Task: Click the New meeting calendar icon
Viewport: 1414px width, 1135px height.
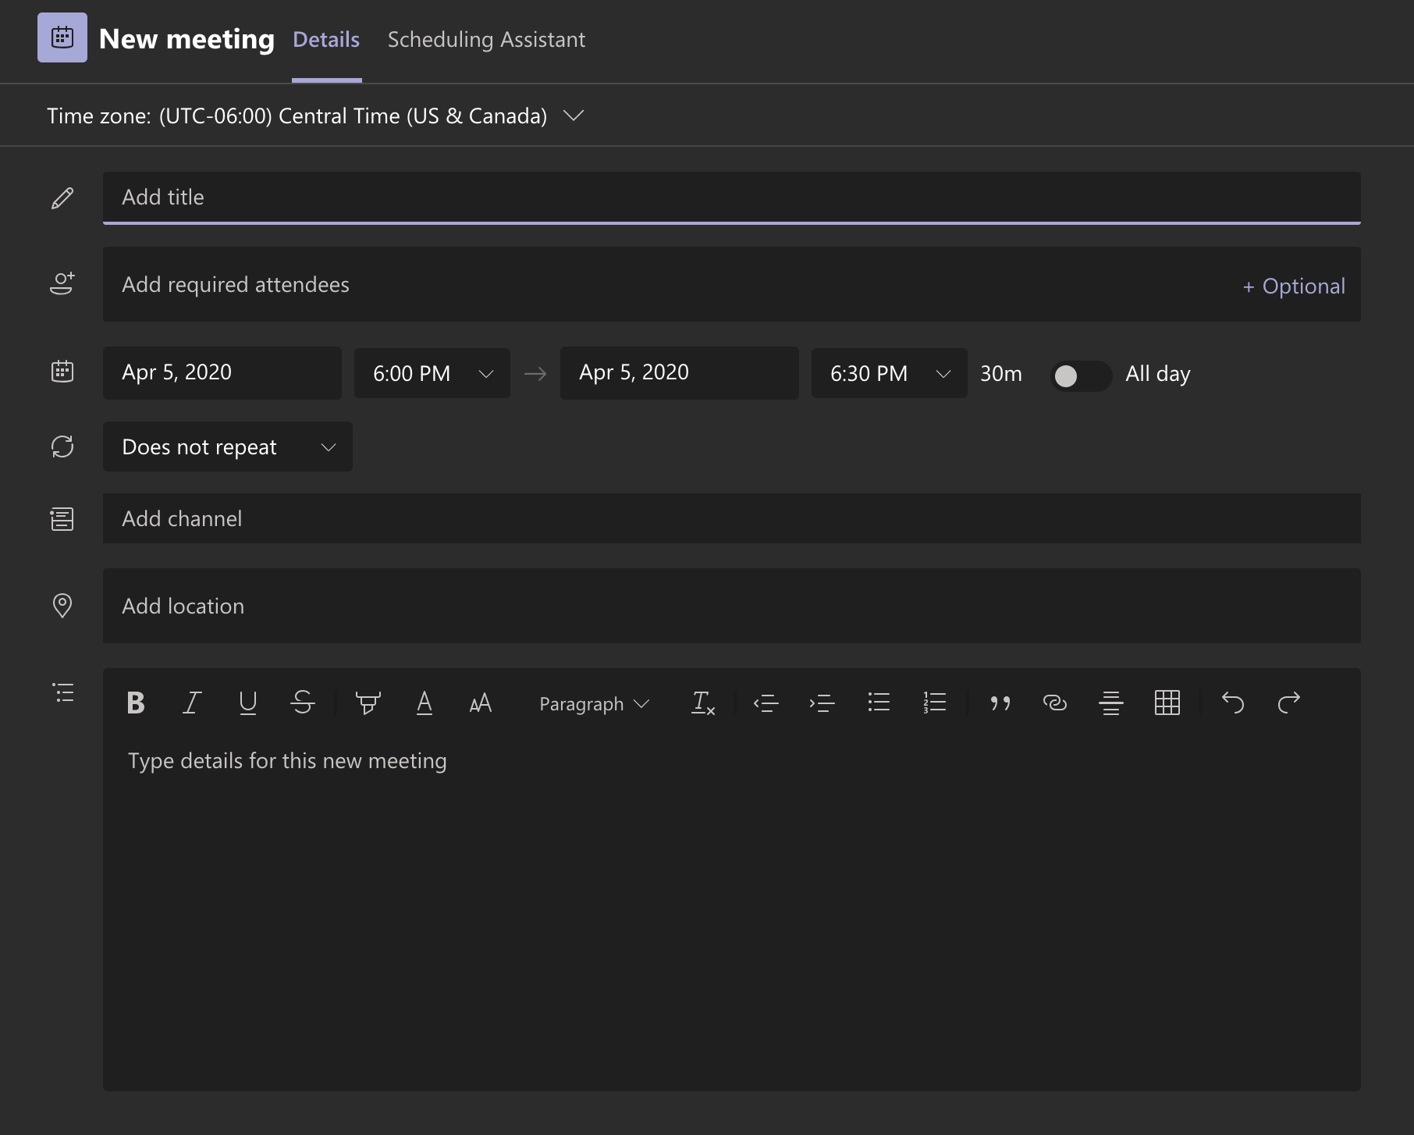Action: click(x=62, y=37)
